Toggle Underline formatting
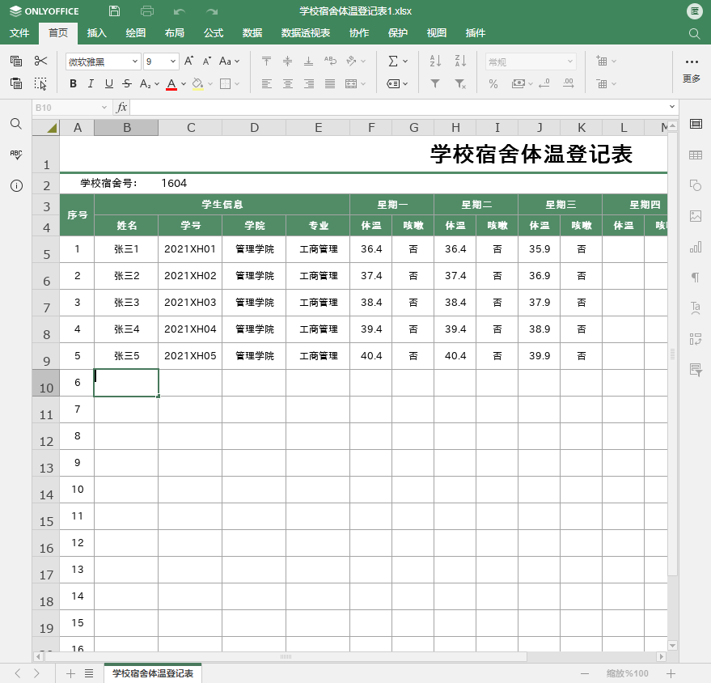 coord(108,83)
